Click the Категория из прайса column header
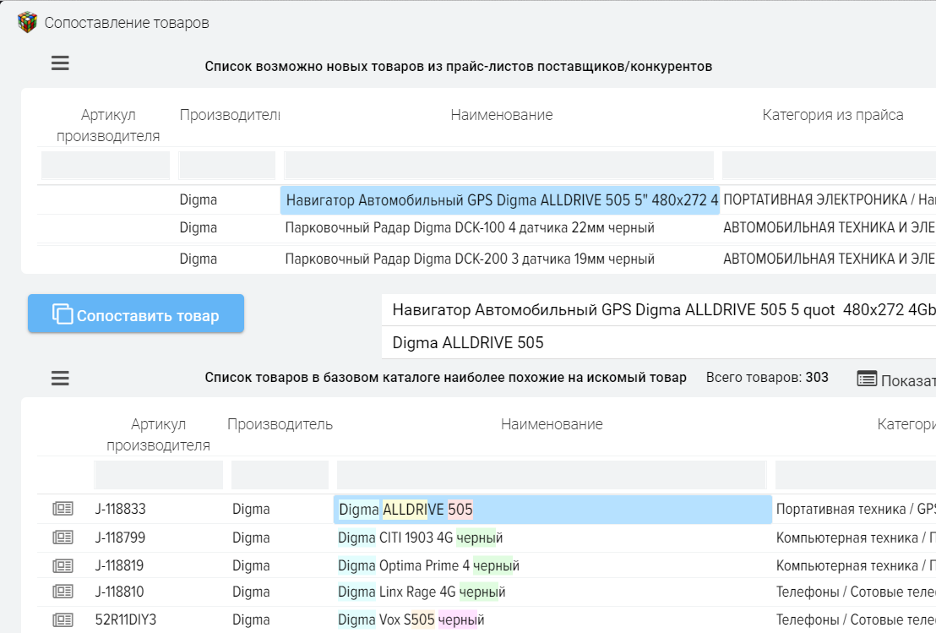Viewport: 936px width, 633px height. point(832,115)
